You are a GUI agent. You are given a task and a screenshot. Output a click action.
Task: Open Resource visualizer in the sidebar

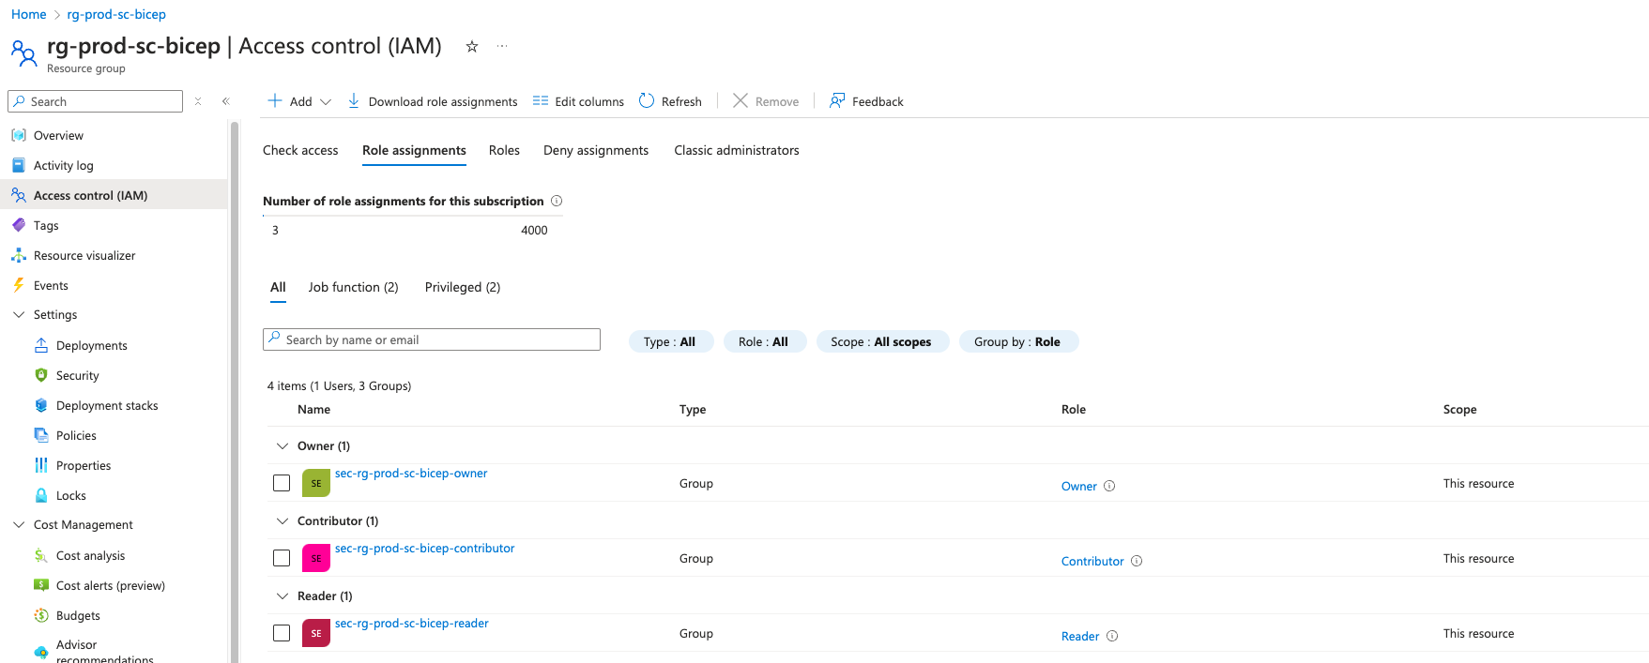84,255
